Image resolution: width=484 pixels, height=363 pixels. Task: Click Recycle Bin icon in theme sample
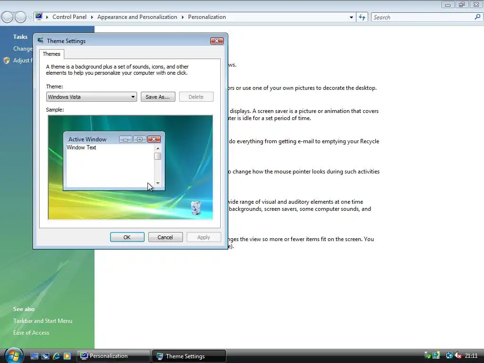tap(196, 207)
